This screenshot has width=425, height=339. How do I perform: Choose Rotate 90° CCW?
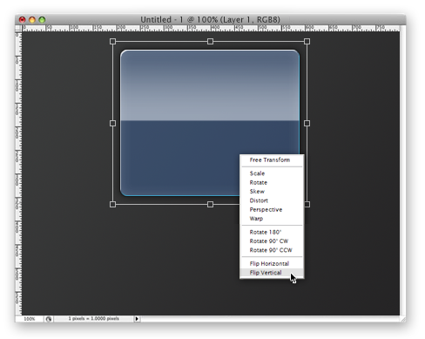coord(272,250)
